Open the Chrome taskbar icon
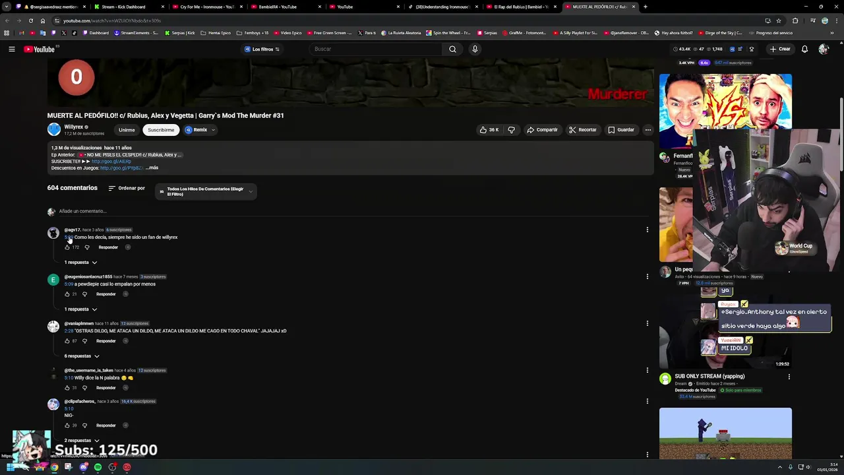Viewport: 844px width, 475px height. tap(54, 467)
